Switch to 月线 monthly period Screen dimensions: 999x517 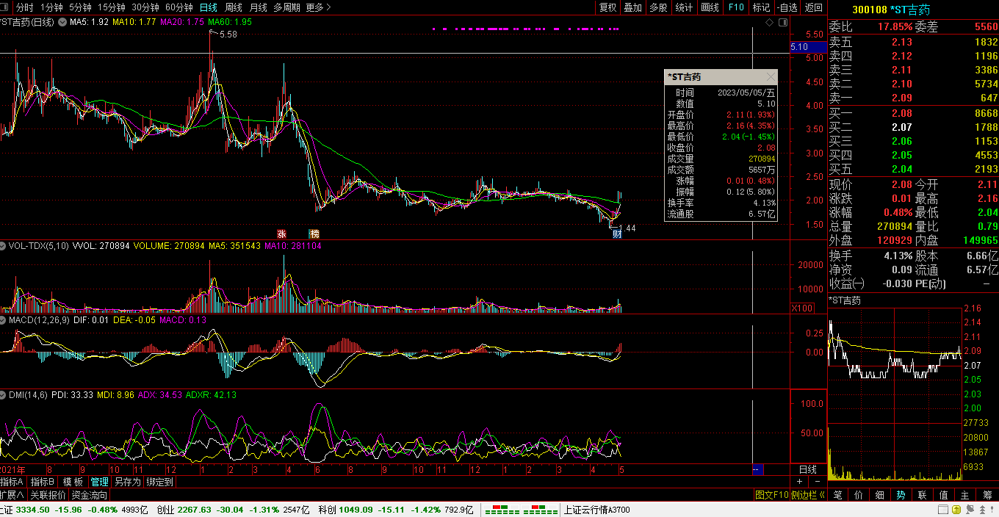coord(259,7)
